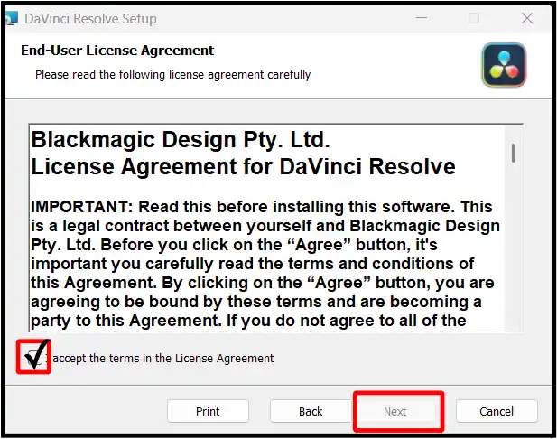Click the Next button to continue

pyautogui.click(x=395, y=411)
